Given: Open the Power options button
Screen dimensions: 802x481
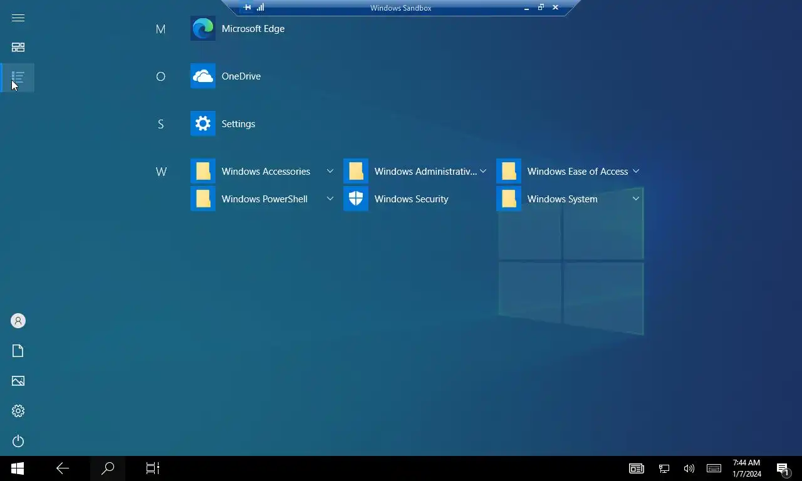Looking at the screenshot, I should pyautogui.click(x=18, y=441).
